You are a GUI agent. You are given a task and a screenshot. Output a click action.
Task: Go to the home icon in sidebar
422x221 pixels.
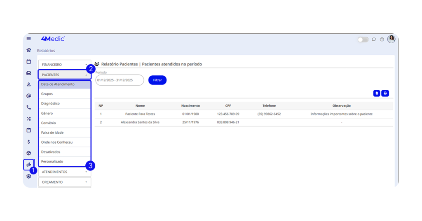[28, 50]
